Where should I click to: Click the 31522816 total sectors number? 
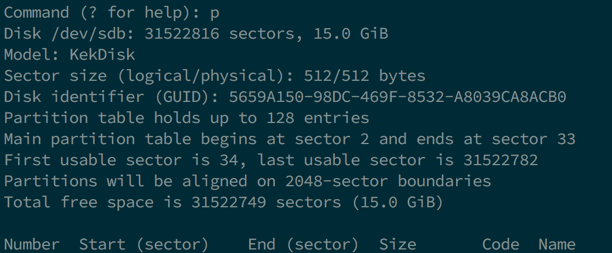(x=182, y=33)
